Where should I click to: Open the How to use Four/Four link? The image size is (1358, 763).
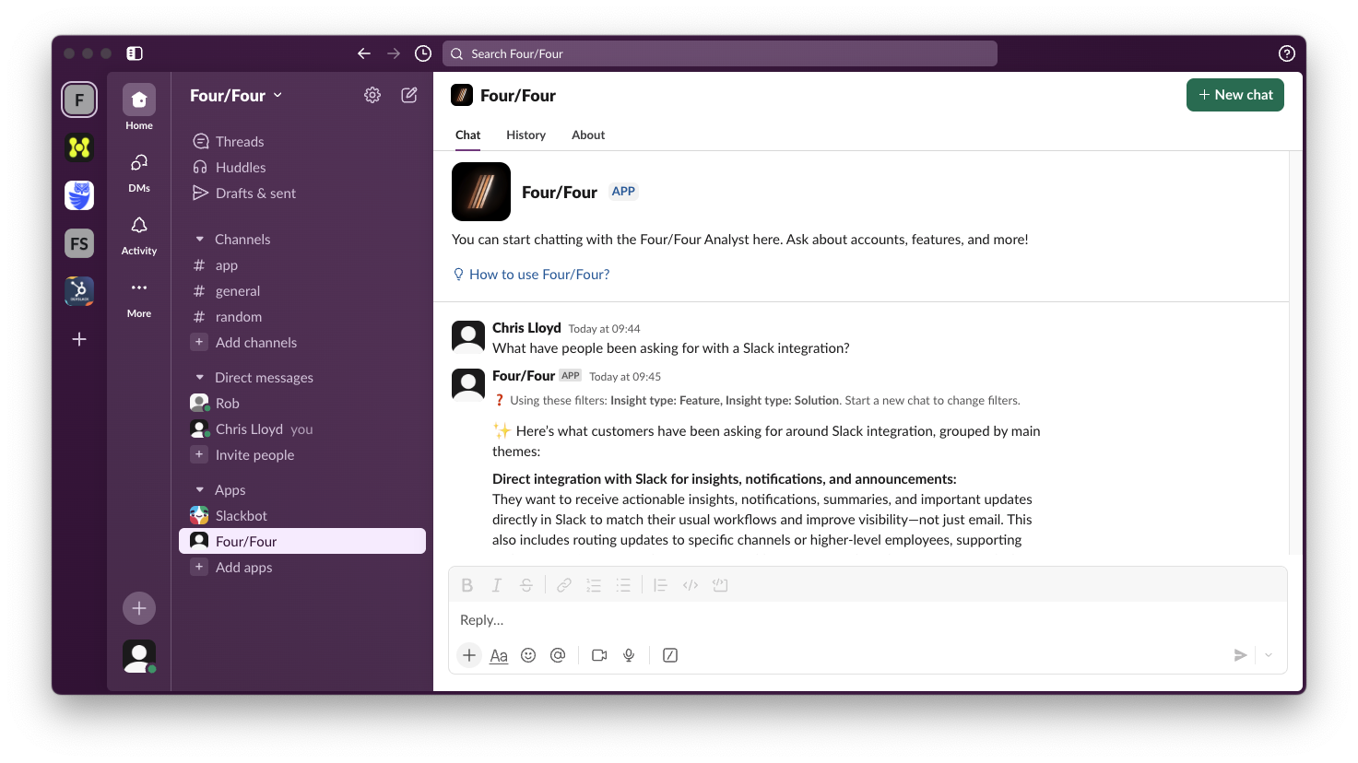point(539,275)
